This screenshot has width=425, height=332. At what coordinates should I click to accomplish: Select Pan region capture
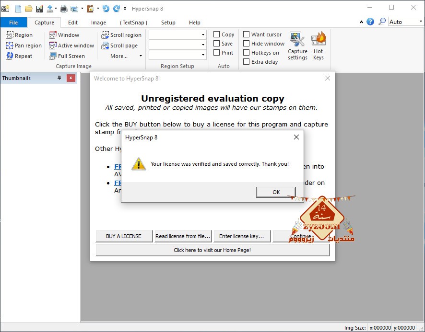click(x=24, y=46)
